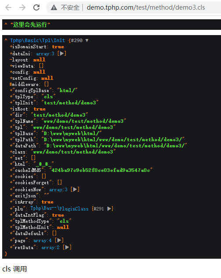Screen dimensions: 221x278
Task: Expand the retData array:2 arrow
Action: point(67,247)
